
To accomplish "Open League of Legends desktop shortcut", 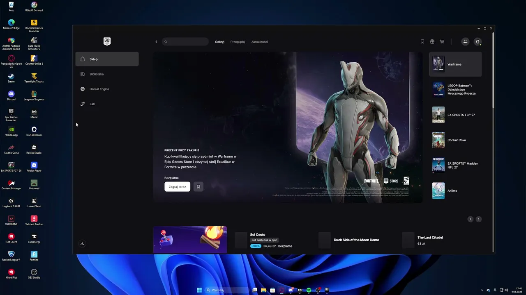I will [34, 95].
